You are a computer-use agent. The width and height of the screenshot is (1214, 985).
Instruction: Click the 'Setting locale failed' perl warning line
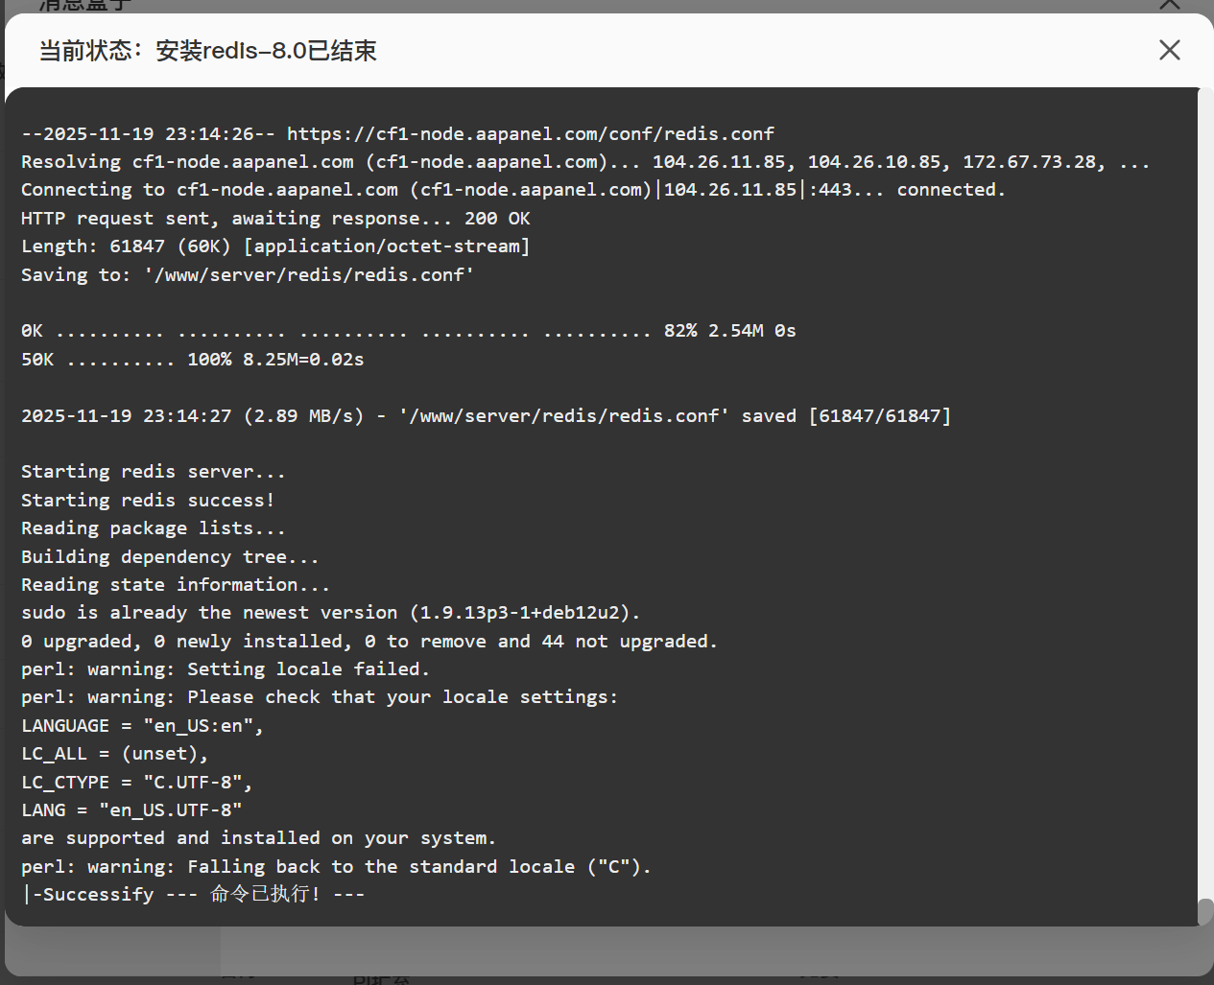225,669
